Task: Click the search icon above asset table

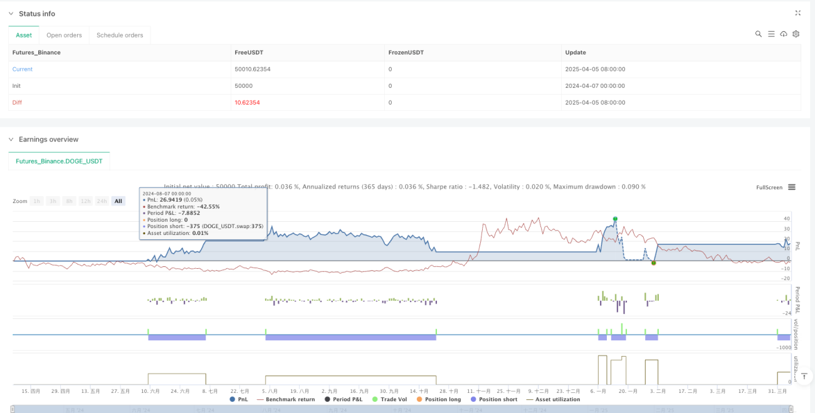Action: (x=759, y=34)
